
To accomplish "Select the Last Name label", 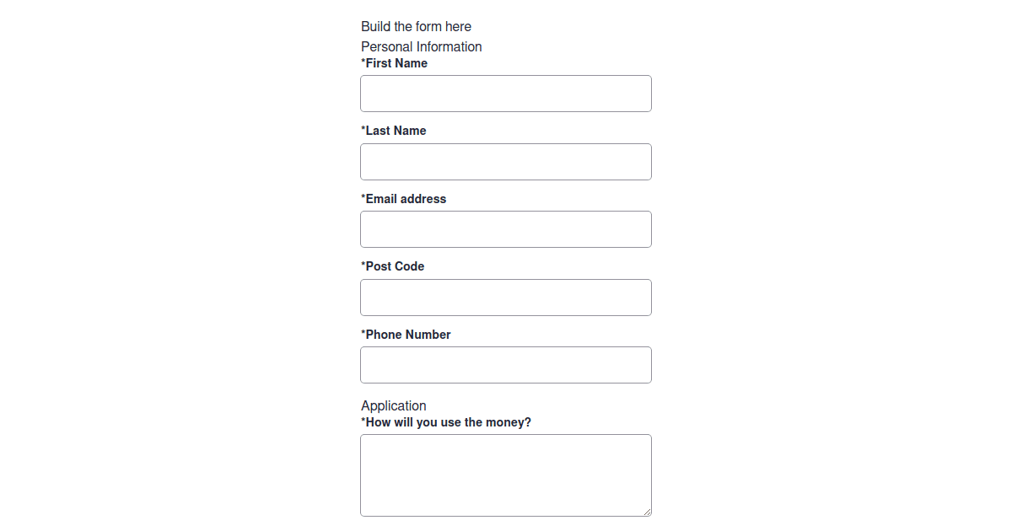I will pos(396,131).
